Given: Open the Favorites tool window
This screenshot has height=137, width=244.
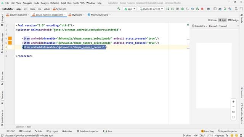Looking at the screenshot, I should tap(2, 97).
